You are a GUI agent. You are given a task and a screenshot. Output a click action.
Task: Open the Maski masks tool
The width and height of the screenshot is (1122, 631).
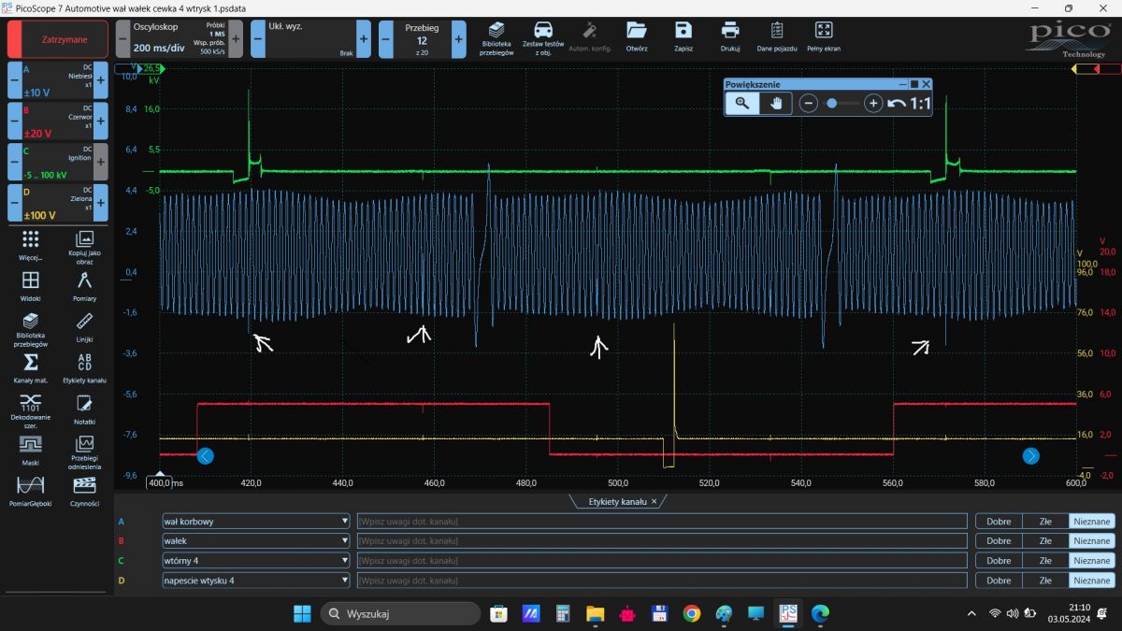(x=30, y=449)
